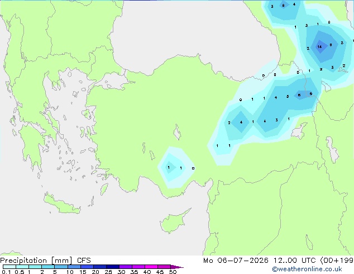Image resolution: width=354 pixels, height=274 pixels.
Task: Click the above-50 arrow tip of the legend
Action: click(177, 267)
